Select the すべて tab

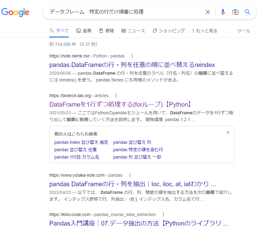click(x=59, y=31)
